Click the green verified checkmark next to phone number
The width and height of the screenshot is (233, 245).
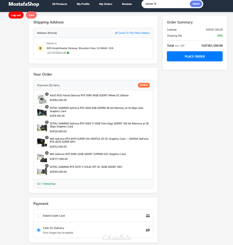click(68, 53)
